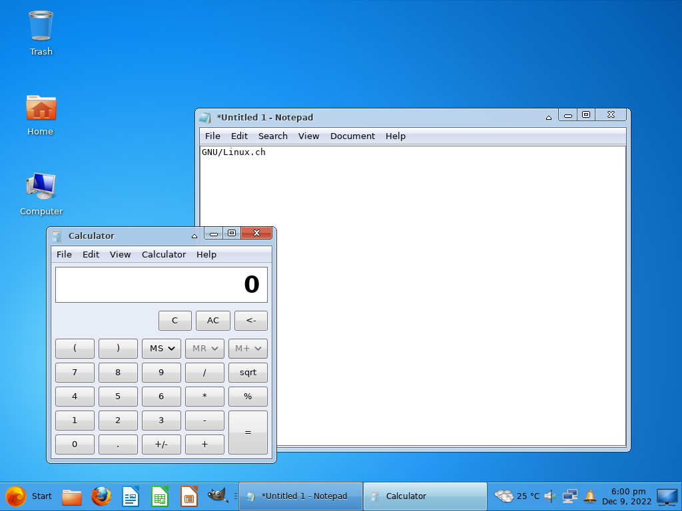Click the Calculator roll-up arrow in the title bar

[194, 236]
